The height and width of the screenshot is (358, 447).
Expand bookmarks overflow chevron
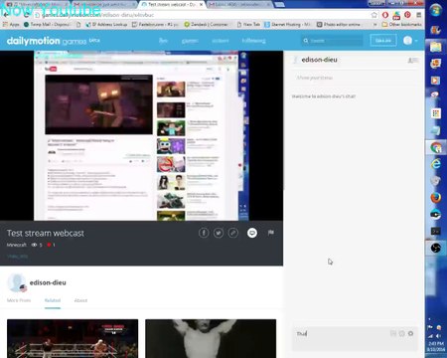point(374,25)
